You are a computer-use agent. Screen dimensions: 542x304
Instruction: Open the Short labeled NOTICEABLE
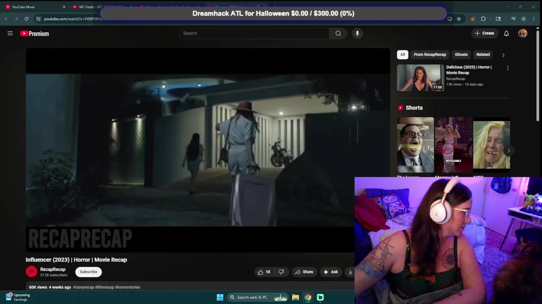[x=454, y=145]
